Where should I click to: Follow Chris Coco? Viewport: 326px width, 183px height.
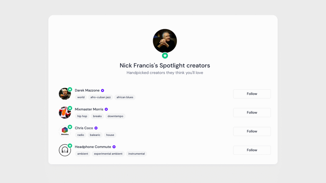[252, 131]
